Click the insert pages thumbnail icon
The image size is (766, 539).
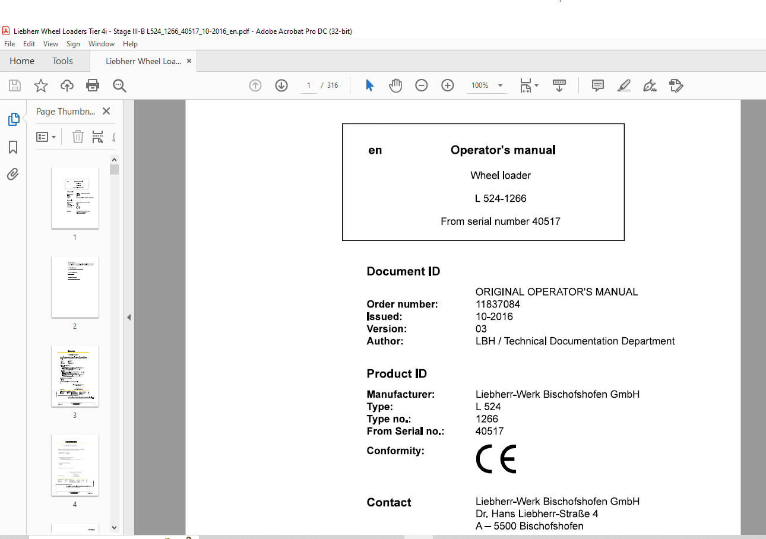click(x=98, y=137)
